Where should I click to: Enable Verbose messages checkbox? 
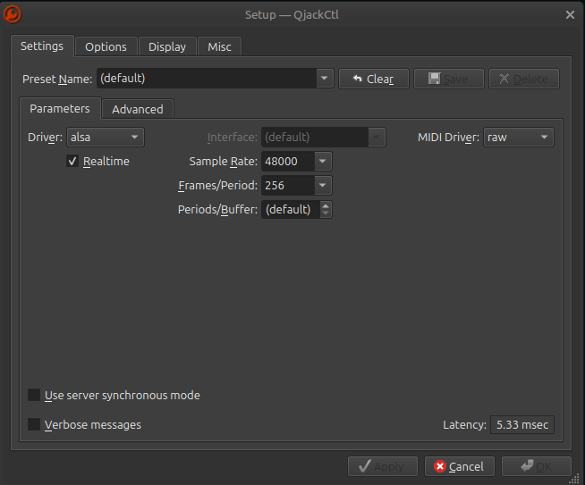tap(34, 424)
